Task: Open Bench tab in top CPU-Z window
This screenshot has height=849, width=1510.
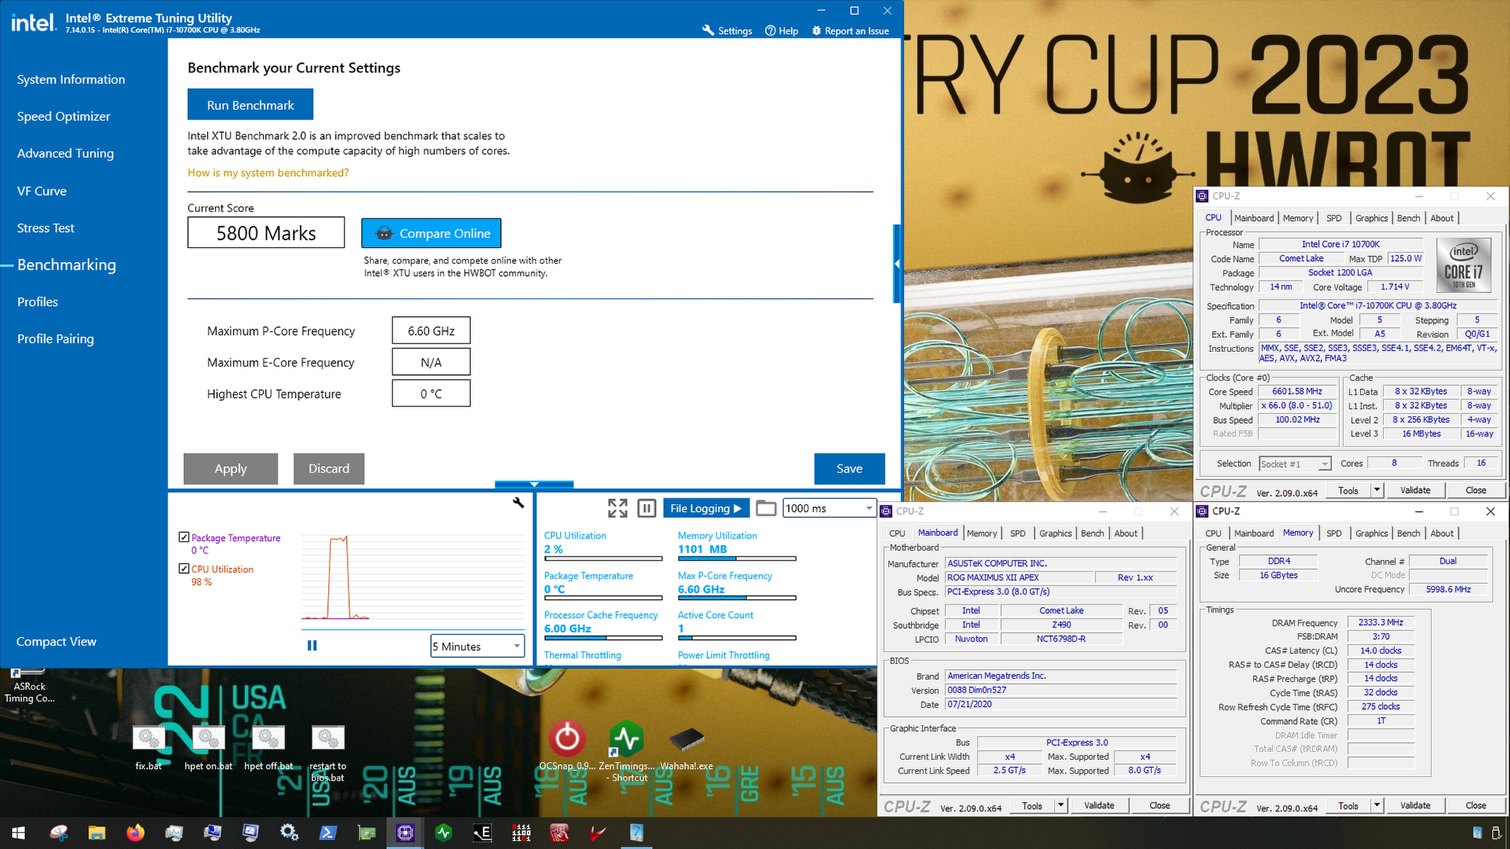Action: [1409, 218]
